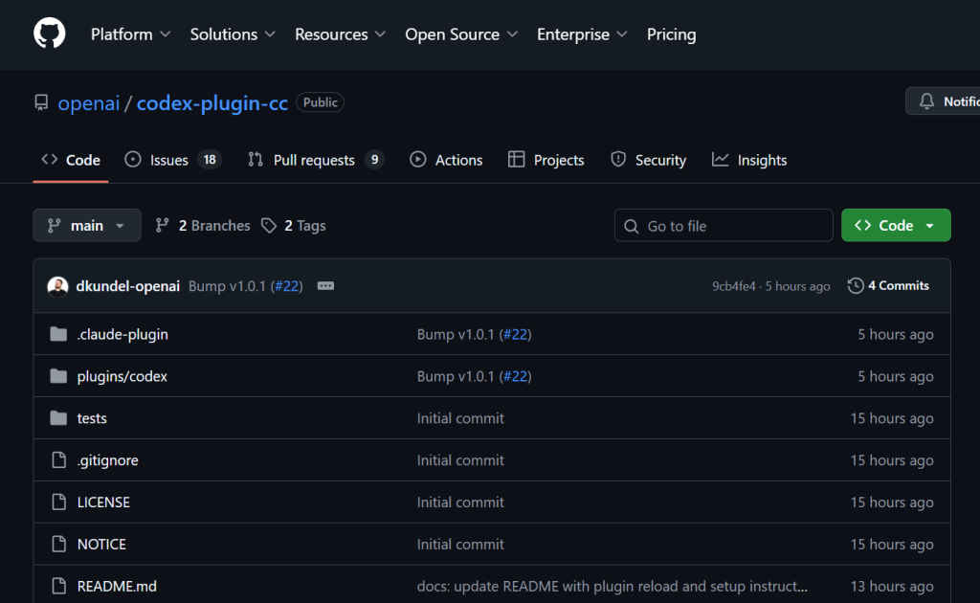Open the .claude-plugin folder
The height and width of the screenshot is (603, 980).
[122, 334]
